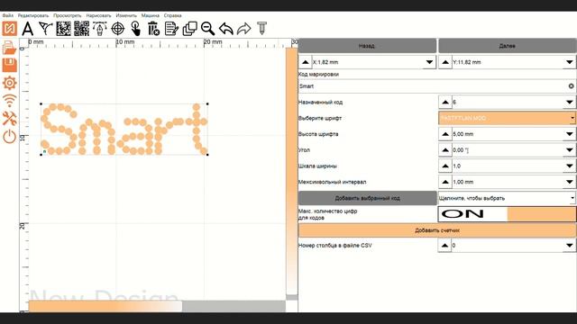Decrease Высота шрифта value
Viewport: 577px width, 324px height.
569,134
